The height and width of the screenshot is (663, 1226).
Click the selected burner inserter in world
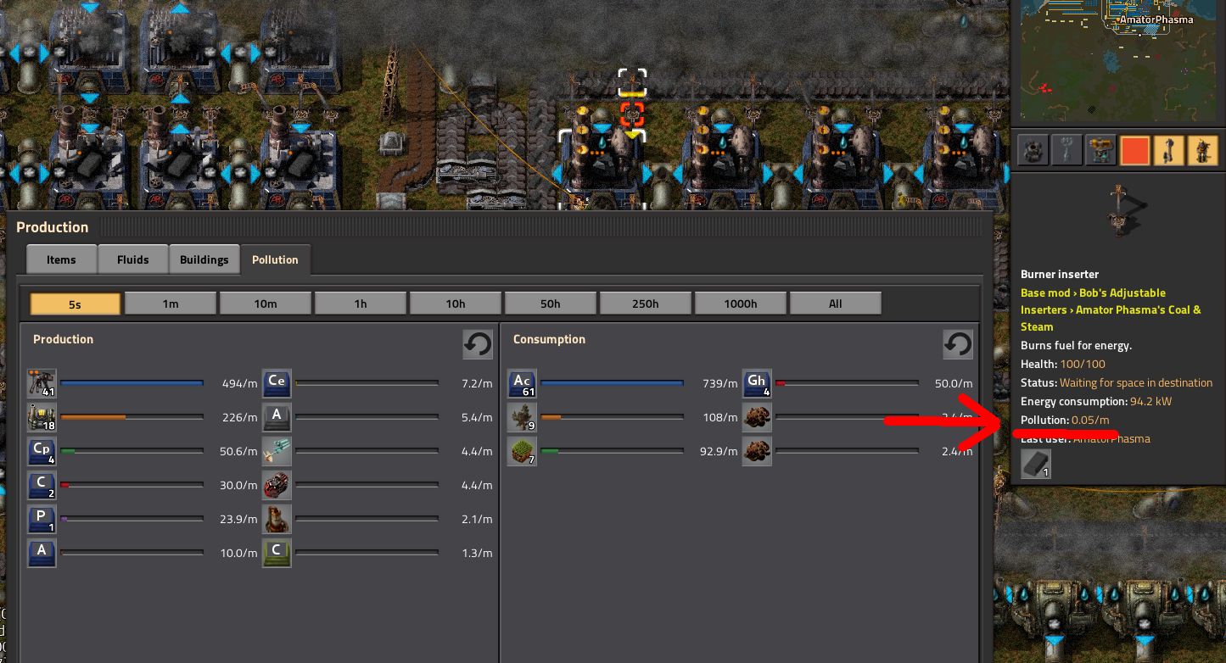click(632, 114)
